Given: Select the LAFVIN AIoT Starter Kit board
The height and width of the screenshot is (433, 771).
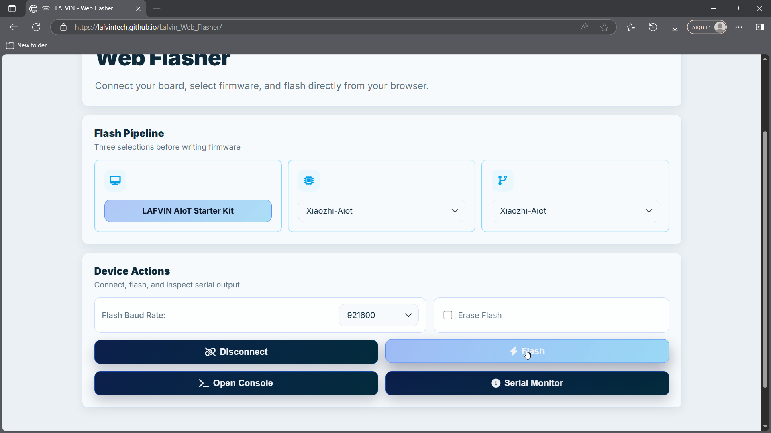Looking at the screenshot, I should coord(188,211).
